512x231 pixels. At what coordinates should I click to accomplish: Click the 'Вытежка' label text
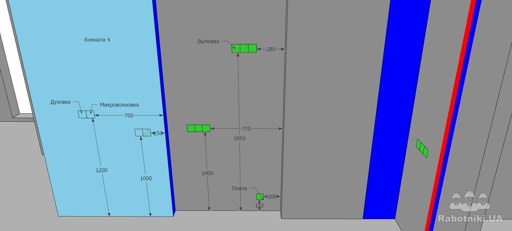point(208,41)
